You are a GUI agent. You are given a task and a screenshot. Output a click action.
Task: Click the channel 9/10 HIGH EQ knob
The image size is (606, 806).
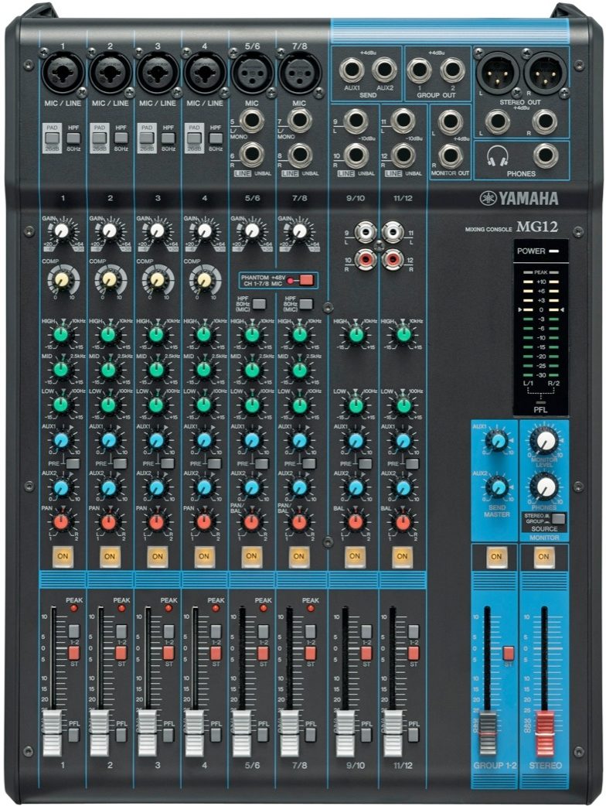(356, 335)
